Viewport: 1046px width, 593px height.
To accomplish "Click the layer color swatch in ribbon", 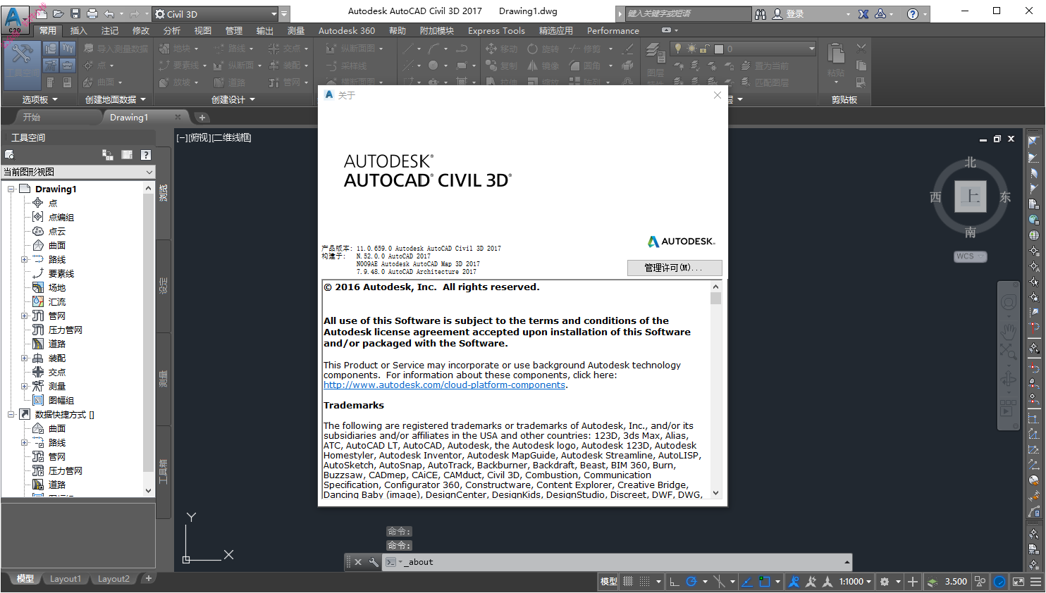I will point(719,49).
